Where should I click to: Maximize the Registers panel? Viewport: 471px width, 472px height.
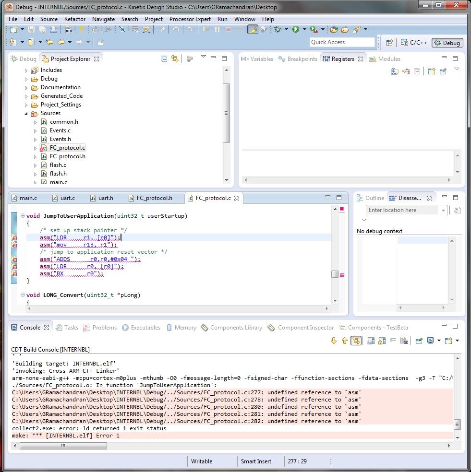coord(455,59)
